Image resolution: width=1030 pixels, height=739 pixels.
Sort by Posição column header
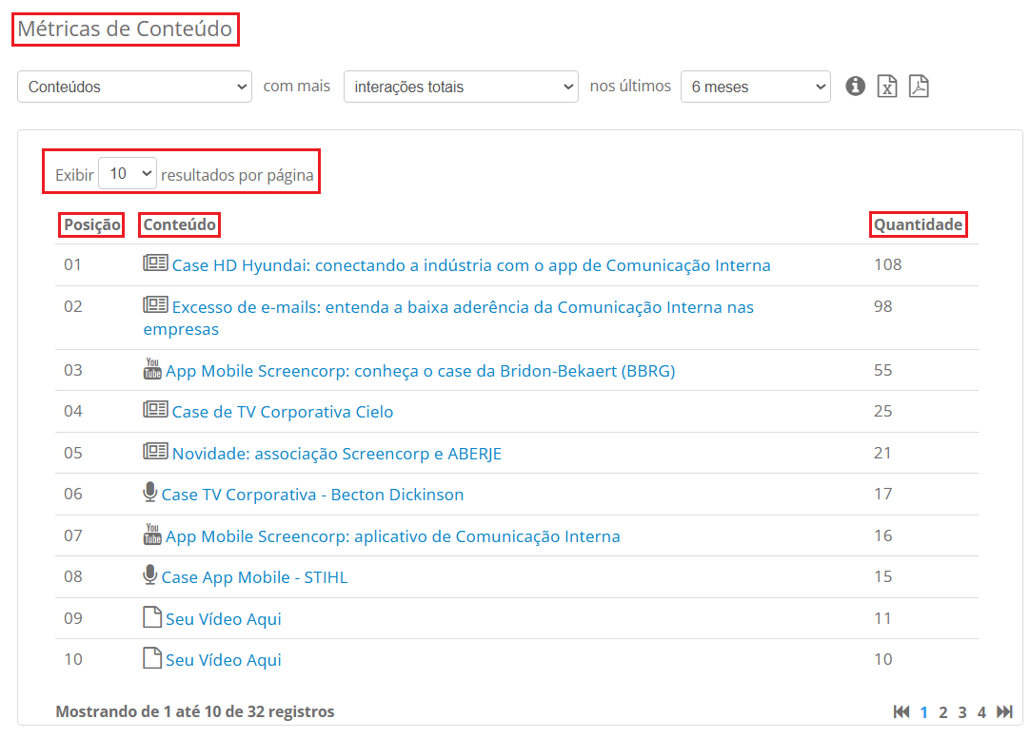tap(92, 225)
